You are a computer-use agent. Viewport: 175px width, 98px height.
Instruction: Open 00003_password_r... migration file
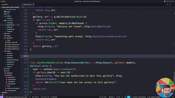(x=13, y=47)
